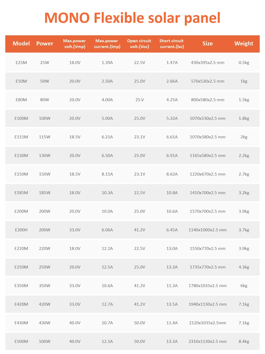
Task: Click the 430x395x2.5 mm size cell
Action: tap(207, 63)
